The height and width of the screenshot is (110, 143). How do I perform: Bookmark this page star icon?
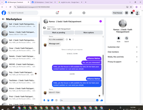[131, 7]
